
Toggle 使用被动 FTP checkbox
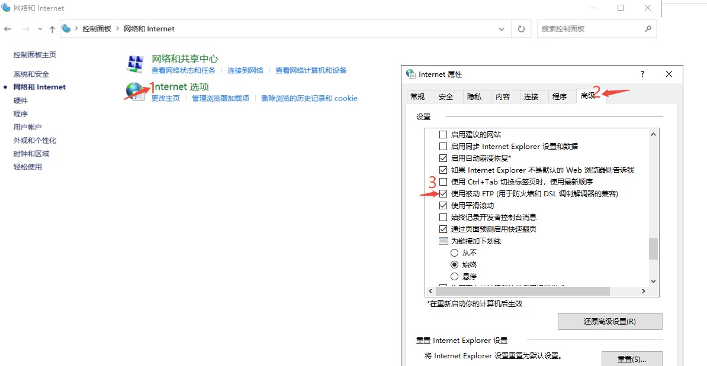pyautogui.click(x=444, y=193)
